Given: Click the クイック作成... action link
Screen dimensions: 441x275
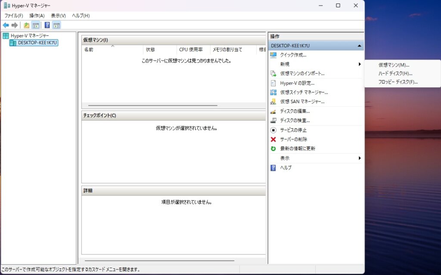Looking at the screenshot, I should pos(293,55).
